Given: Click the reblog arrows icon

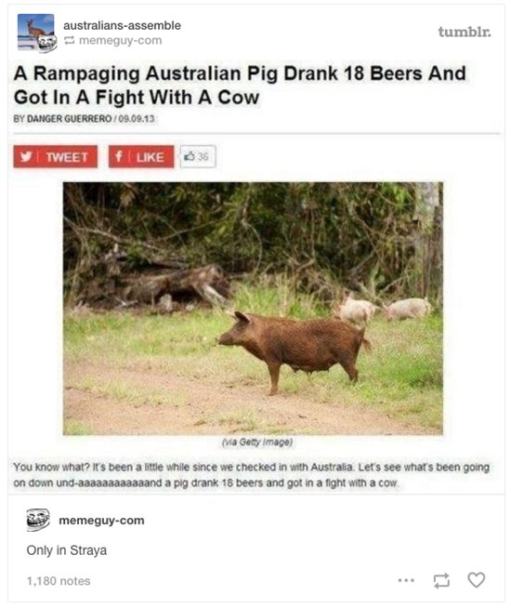Looking at the screenshot, I should click(441, 580).
